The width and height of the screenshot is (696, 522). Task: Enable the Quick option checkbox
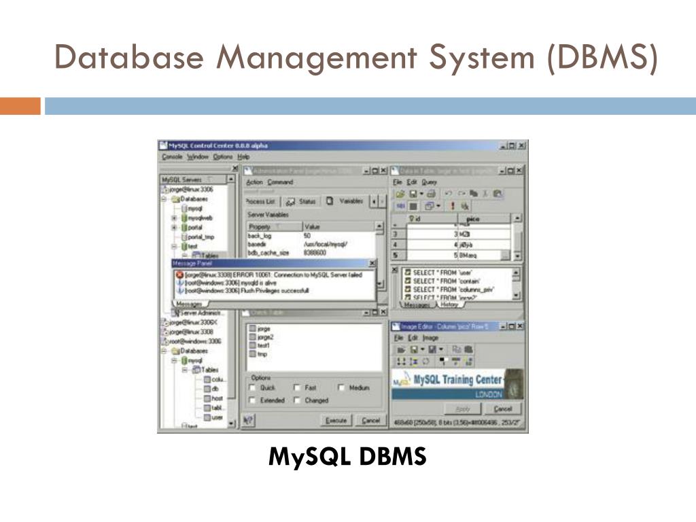pyautogui.click(x=252, y=388)
